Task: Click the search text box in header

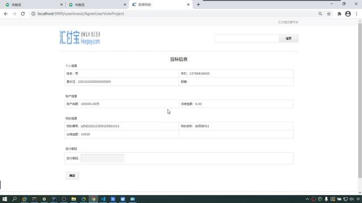Action: pos(247,38)
